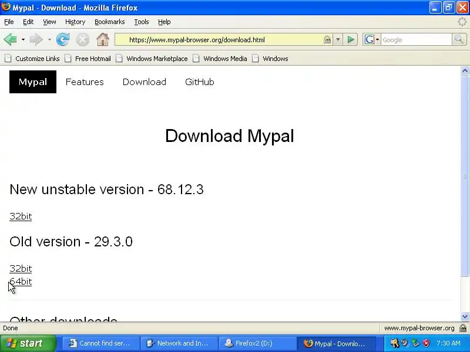This screenshot has height=352, width=470.
Task: Open the View menu
Action: click(x=49, y=22)
